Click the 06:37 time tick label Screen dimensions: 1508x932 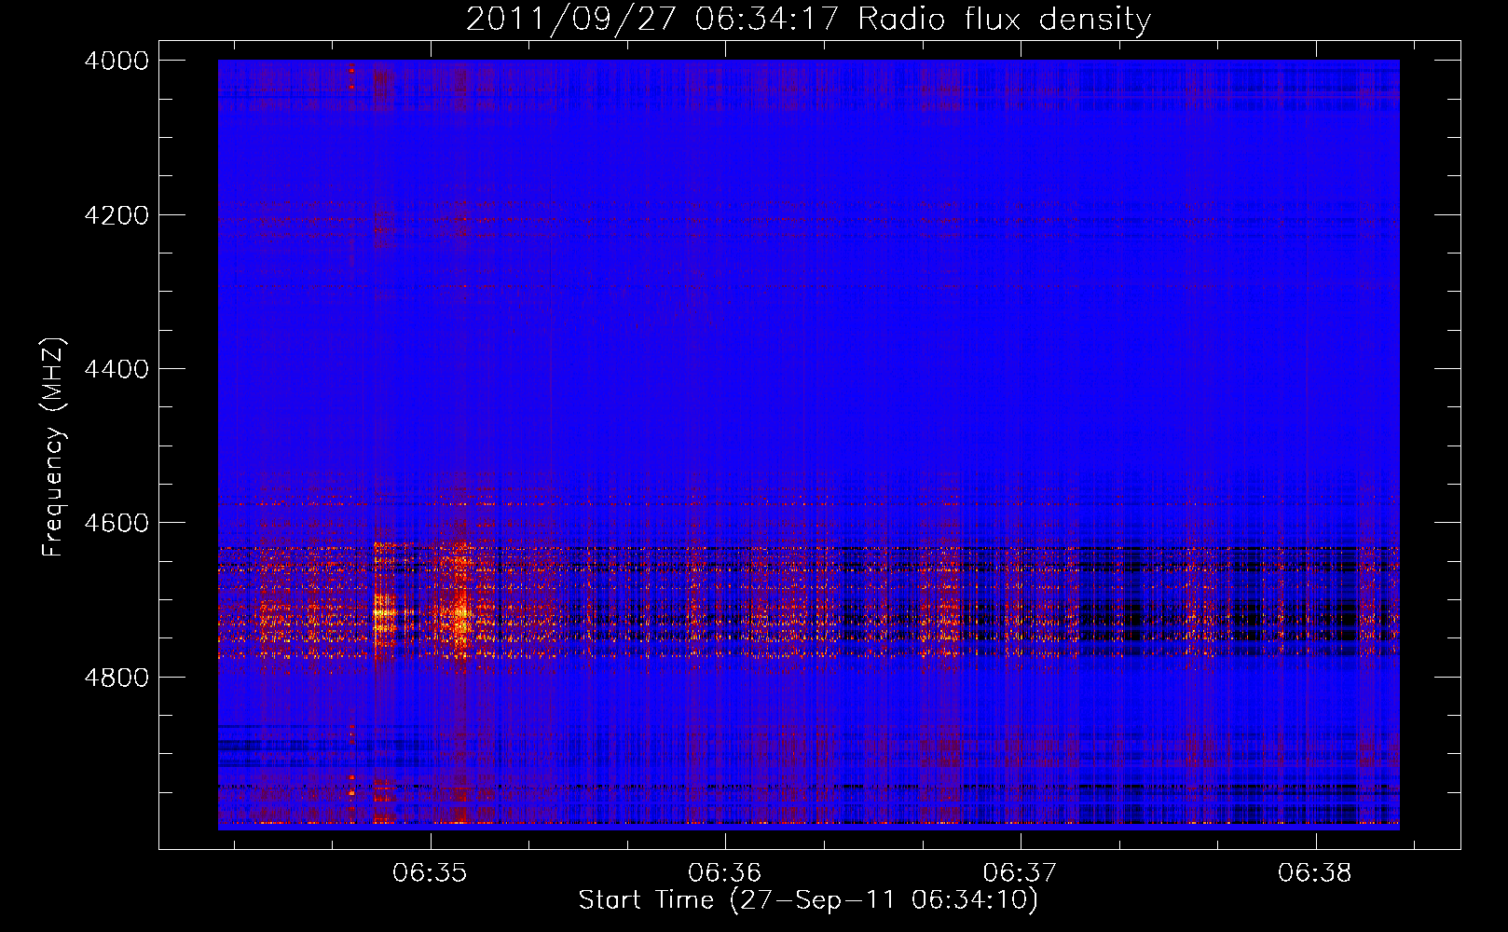point(1021,873)
